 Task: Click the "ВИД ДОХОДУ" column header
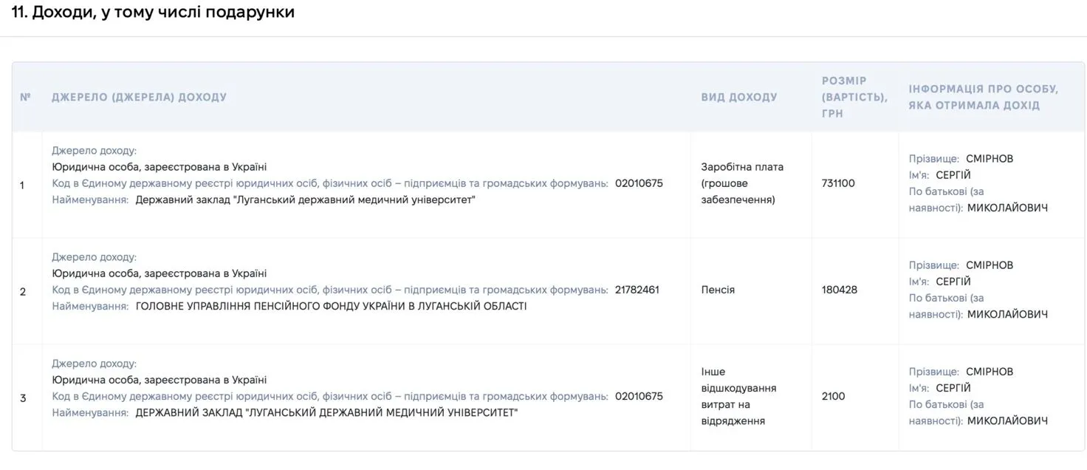(x=739, y=97)
